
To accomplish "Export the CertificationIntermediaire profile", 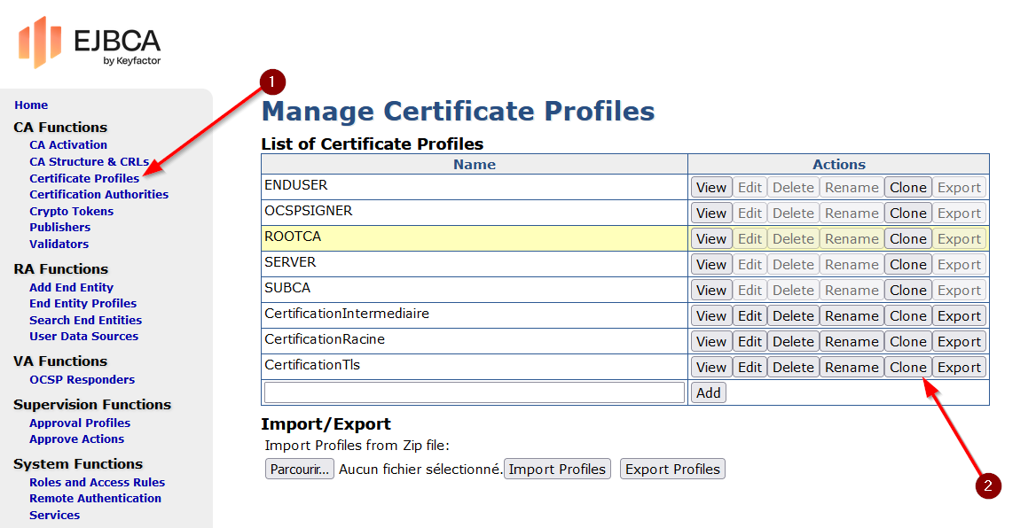I will [x=959, y=316].
